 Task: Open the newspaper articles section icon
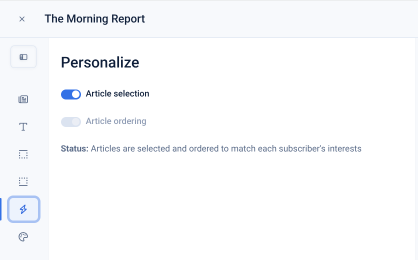coord(23,99)
